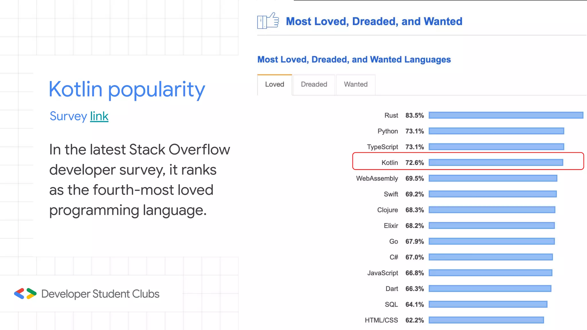Click the WebAssembly 69.5% bar
Image resolution: width=587 pixels, height=330 pixels.
click(493, 178)
